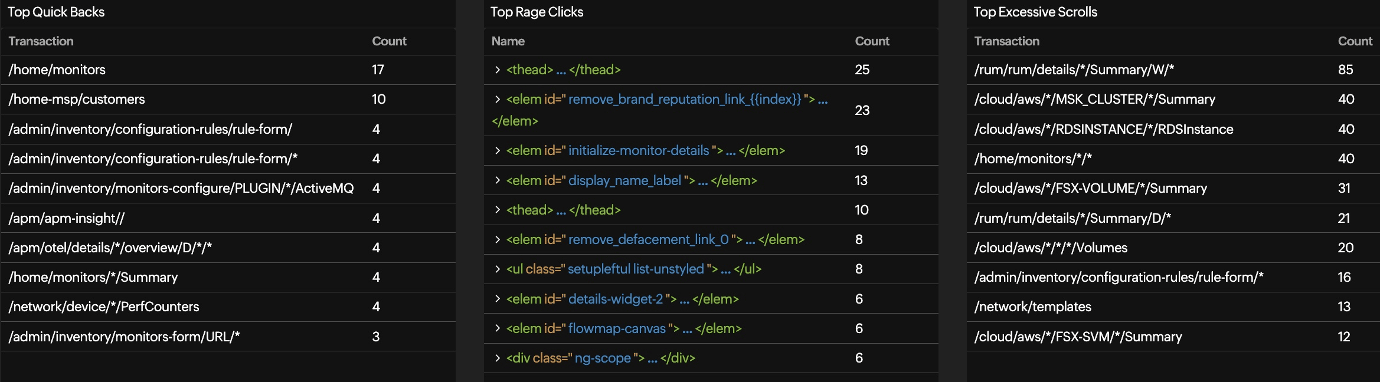Screen dimensions: 1380x382
Task: Expand the first thead row with count 25
Action: click(x=498, y=70)
